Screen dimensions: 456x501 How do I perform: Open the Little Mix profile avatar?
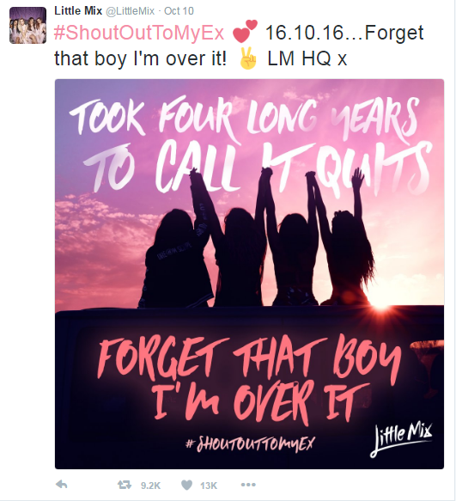click(x=27, y=25)
